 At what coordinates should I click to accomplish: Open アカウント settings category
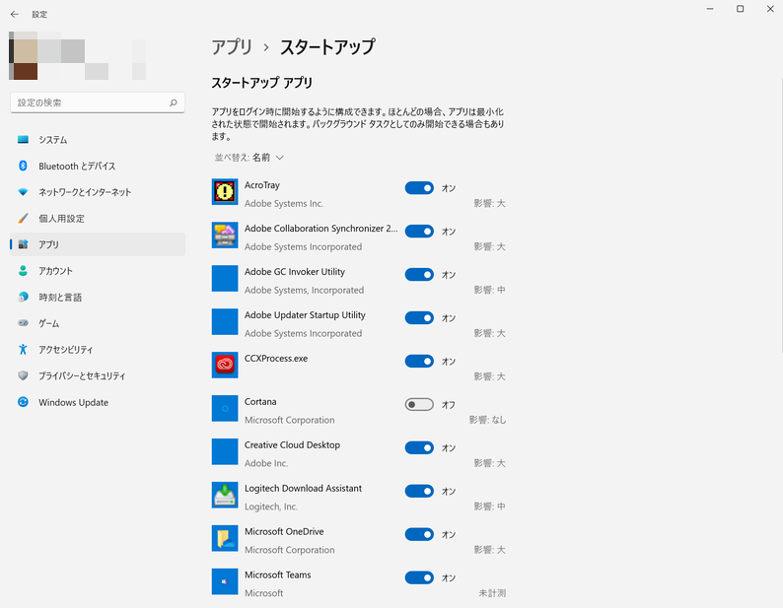(x=98, y=271)
